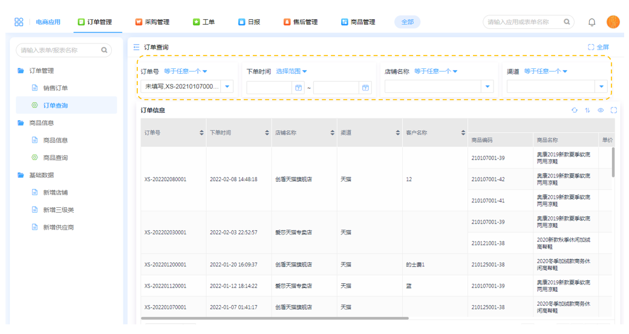Open calendar for start order date
629x334 pixels.
298,88
